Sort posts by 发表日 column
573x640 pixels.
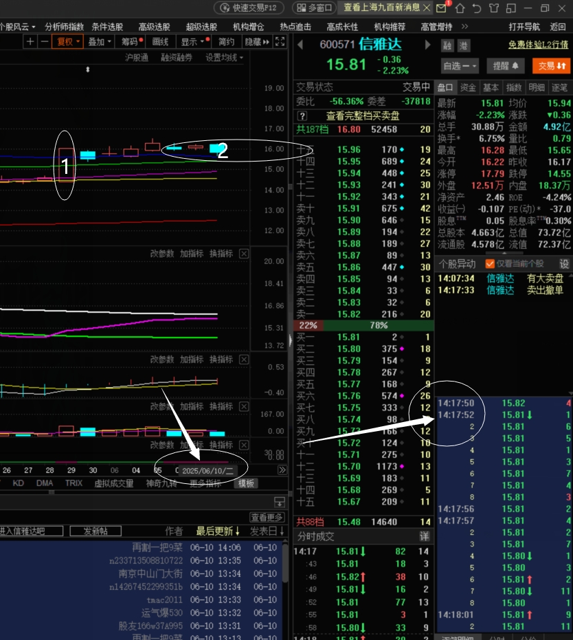[x=267, y=531]
